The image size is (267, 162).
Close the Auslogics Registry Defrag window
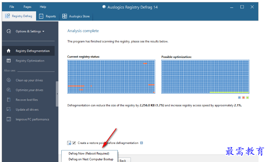252,7
